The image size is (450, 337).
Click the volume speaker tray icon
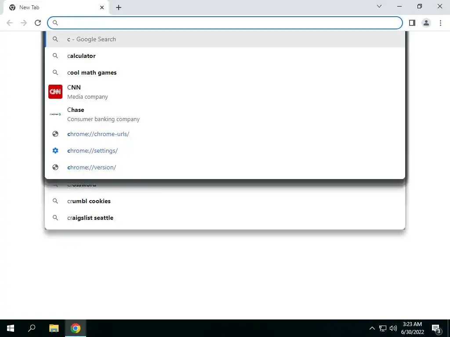click(393, 328)
